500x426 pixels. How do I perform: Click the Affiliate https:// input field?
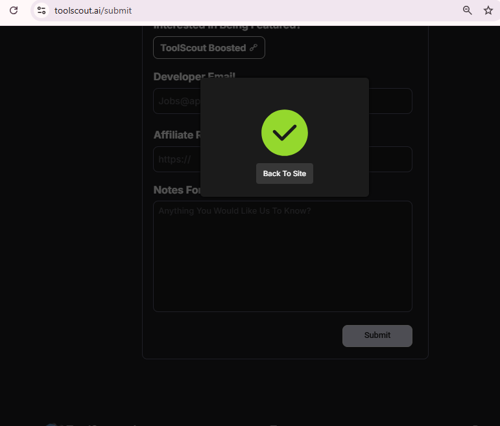coord(389,159)
